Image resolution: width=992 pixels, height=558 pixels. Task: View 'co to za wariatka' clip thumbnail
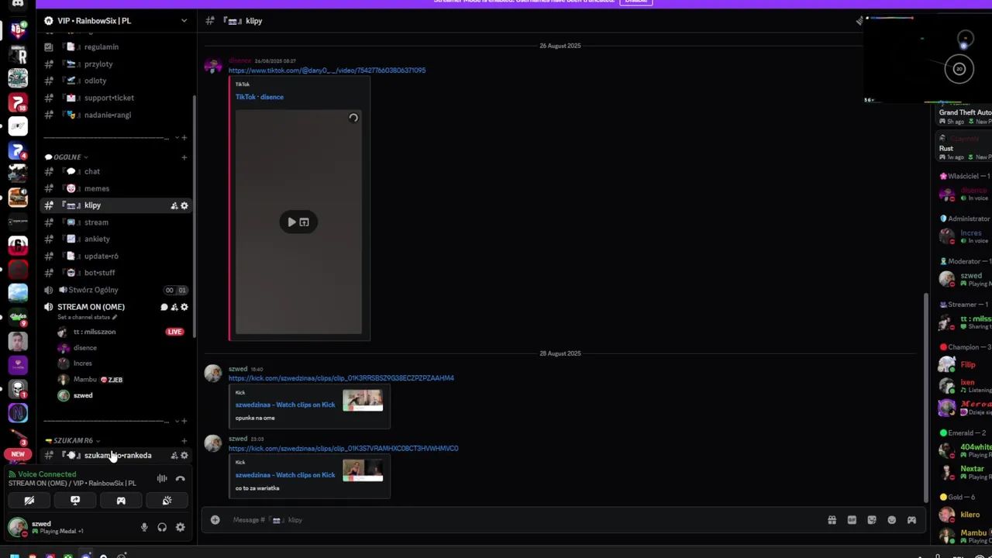[363, 470]
